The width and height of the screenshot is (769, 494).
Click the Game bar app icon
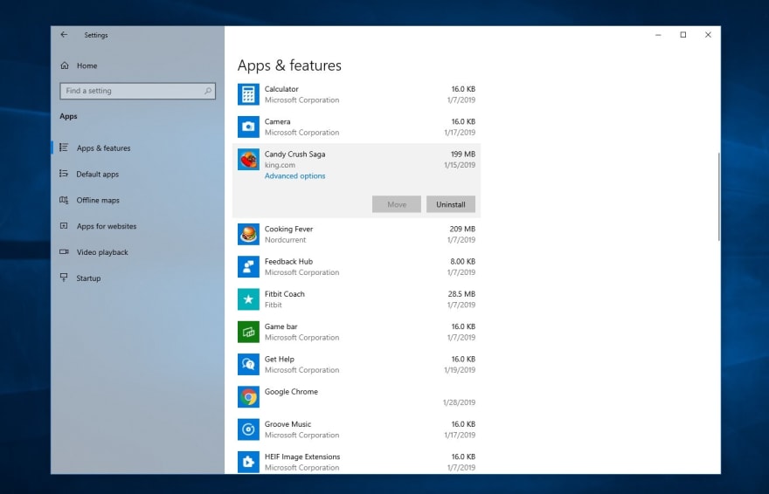248,332
